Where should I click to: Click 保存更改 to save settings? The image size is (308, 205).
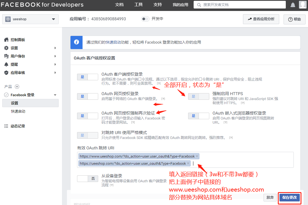[x=290, y=198]
